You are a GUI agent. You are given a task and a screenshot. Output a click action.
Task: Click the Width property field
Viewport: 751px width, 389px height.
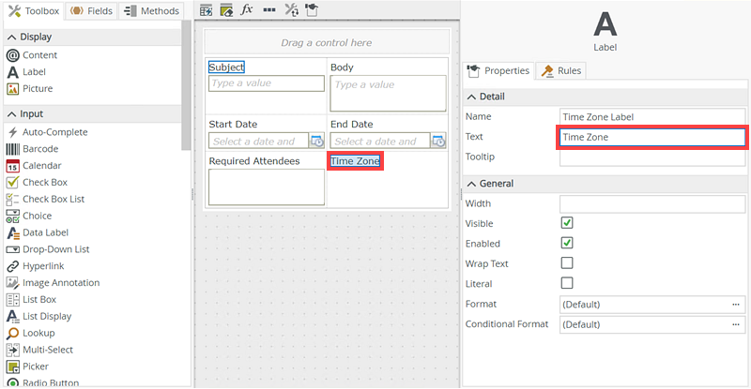[x=652, y=203]
